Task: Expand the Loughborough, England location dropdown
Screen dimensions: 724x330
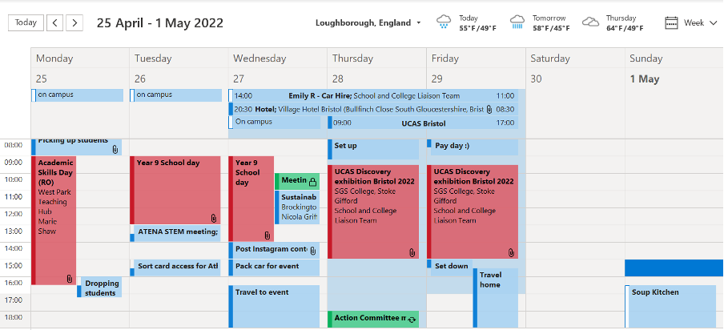Action: pyautogui.click(x=418, y=22)
